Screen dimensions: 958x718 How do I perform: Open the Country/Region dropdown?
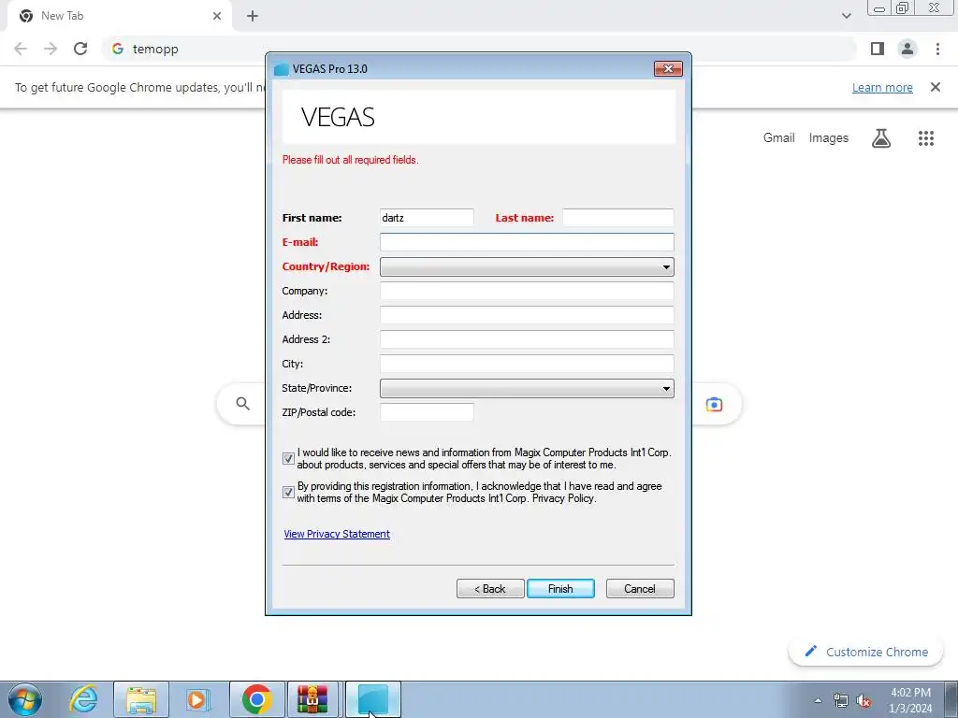coord(527,266)
